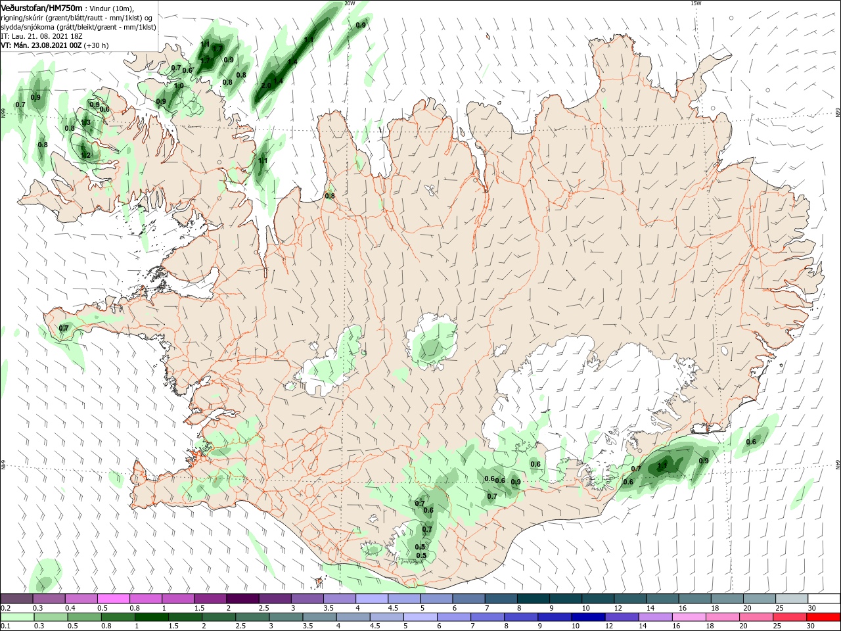Screen dimensions: 841x631
Task: Click the 0.2 label in the snow legend
Action: pyautogui.click(x=6, y=608)
